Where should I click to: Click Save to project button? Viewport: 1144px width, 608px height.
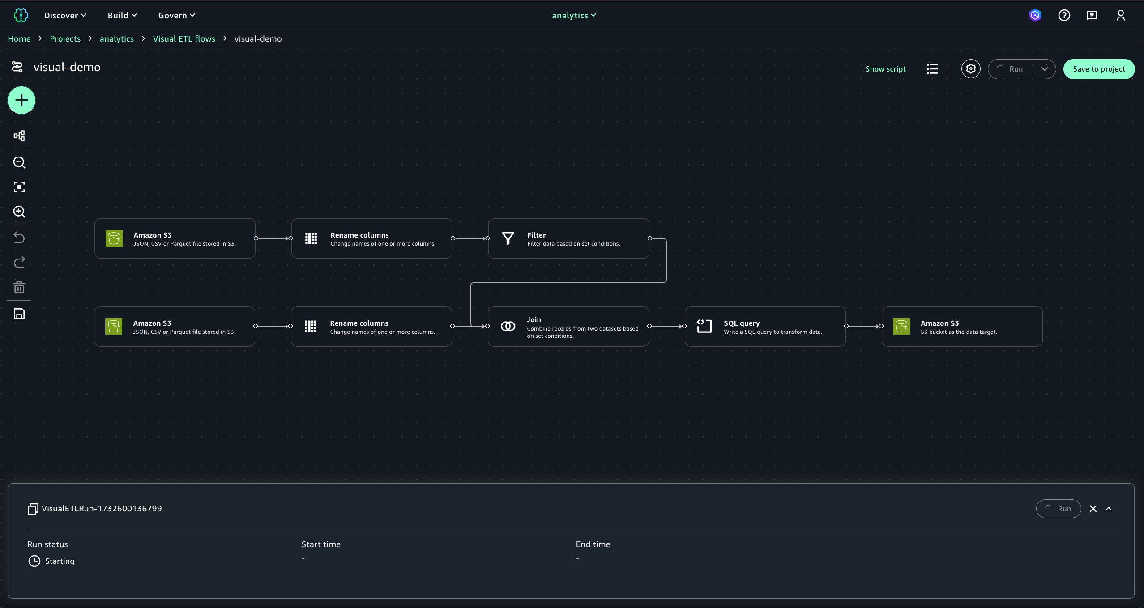click(x=1098, y=69)
